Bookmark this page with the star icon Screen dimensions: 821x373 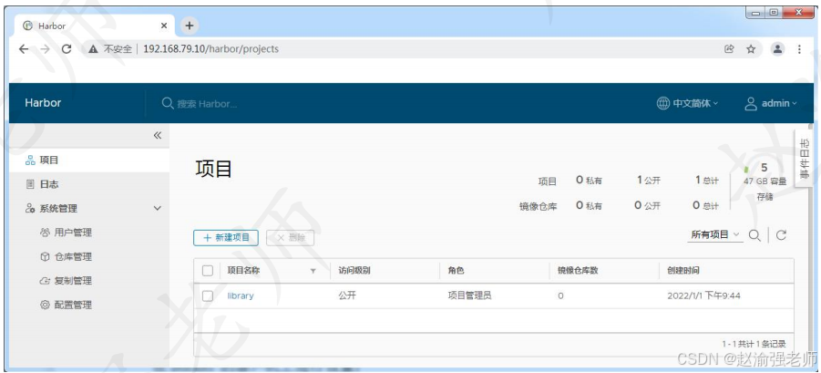pyautogui.click(x=751, y=49)
